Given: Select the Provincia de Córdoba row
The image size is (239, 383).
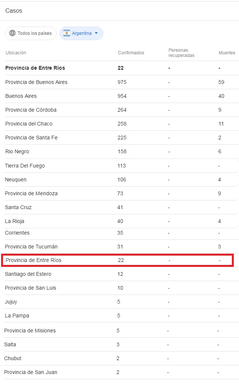Looking at the screenshot, I should pyautogui.click(x=31, y=110).
